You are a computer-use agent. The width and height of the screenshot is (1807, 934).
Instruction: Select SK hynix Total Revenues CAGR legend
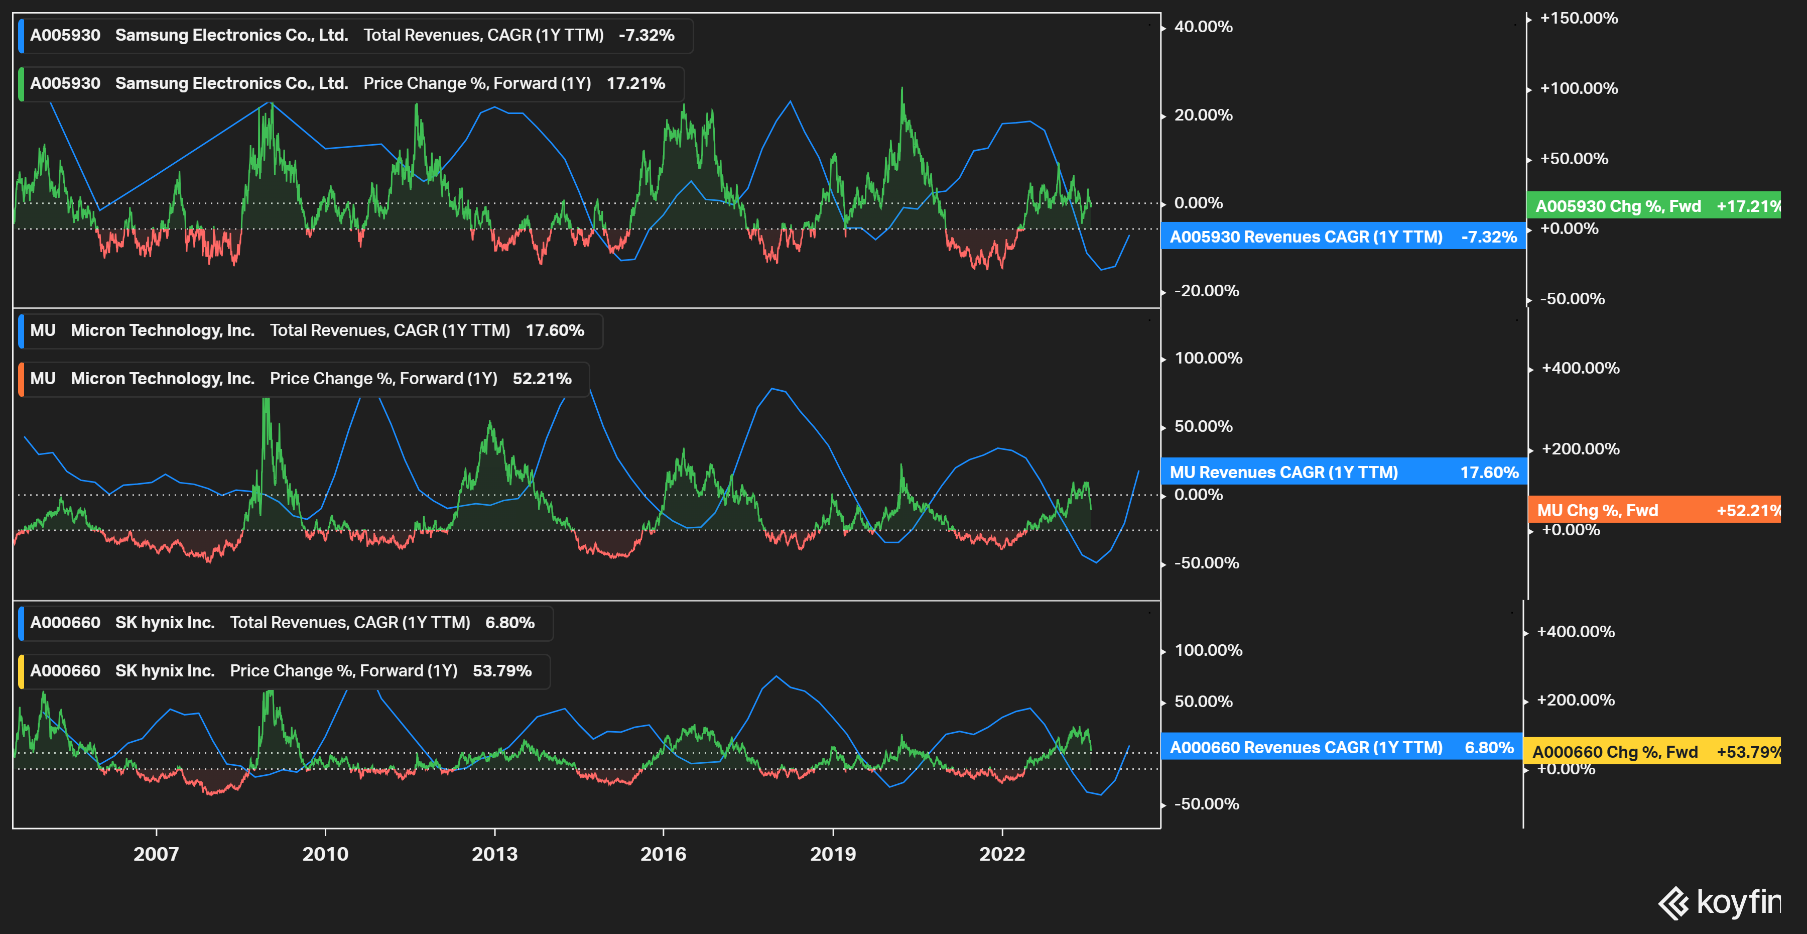[x=286, y=623]
